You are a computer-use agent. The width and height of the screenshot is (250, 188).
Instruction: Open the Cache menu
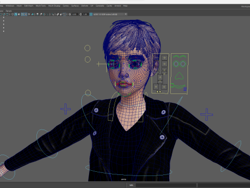click(x=109, y=6)
